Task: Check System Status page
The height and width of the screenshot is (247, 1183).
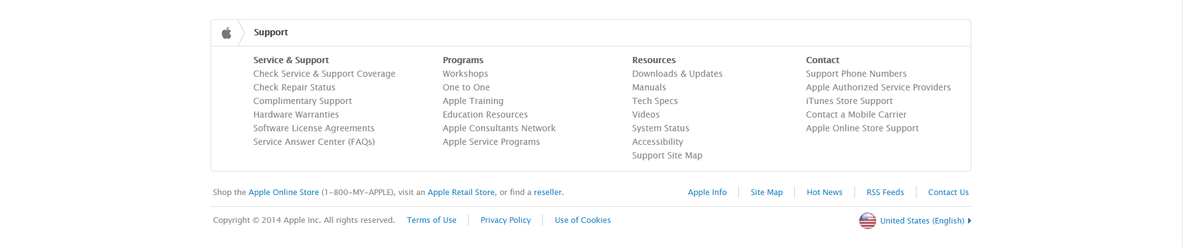Action: tap(661, 128)
